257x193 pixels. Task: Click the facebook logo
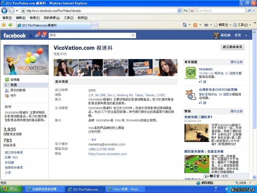click(x=14, y=35)
